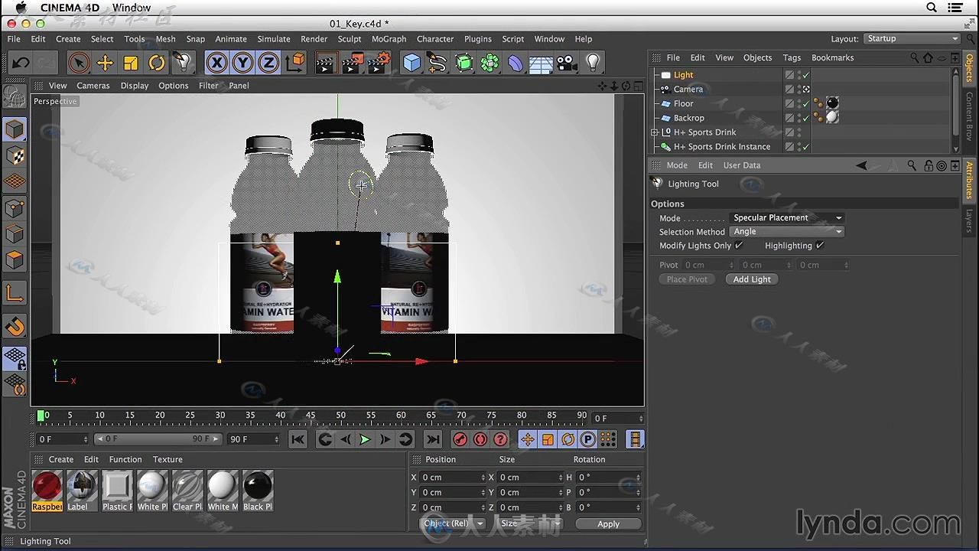Click Spotlight search icon in menu bar
The width and height of the screenshot is (979, 551).
[x=932, y=8]
